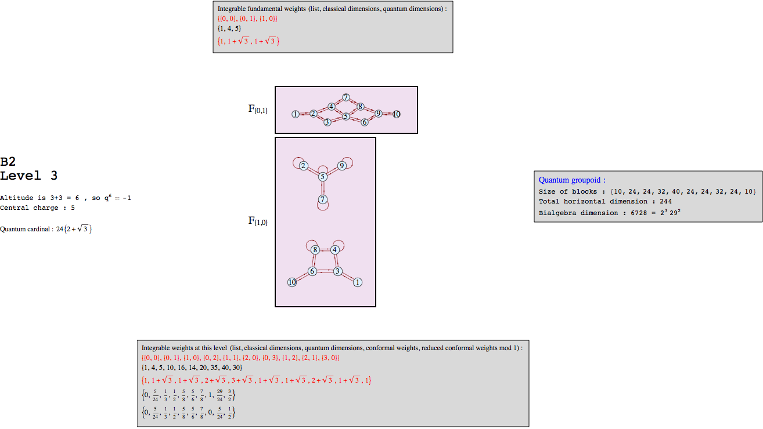Select the red list {{0, 0}, {0, 1}, {1, 0}}

tap(248, 19)
